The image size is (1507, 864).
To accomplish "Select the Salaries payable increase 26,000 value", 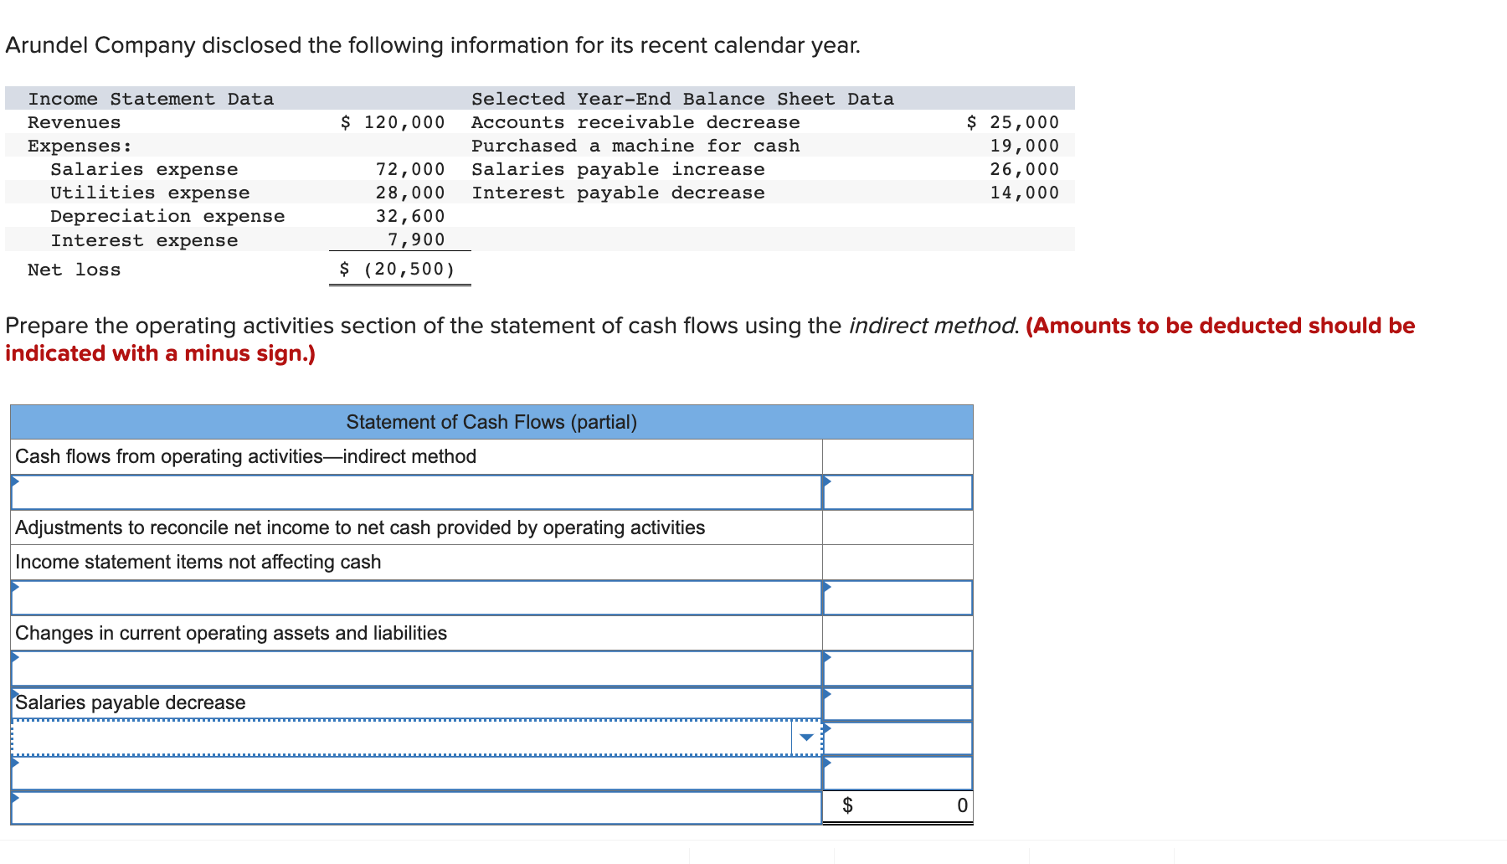I will [x=1024, y=169].
